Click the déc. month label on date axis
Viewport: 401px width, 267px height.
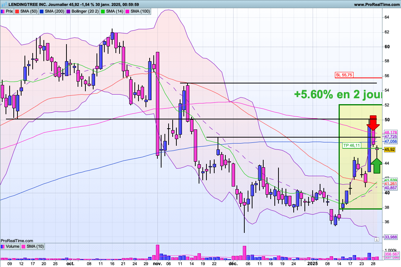(x=233, y=264)
